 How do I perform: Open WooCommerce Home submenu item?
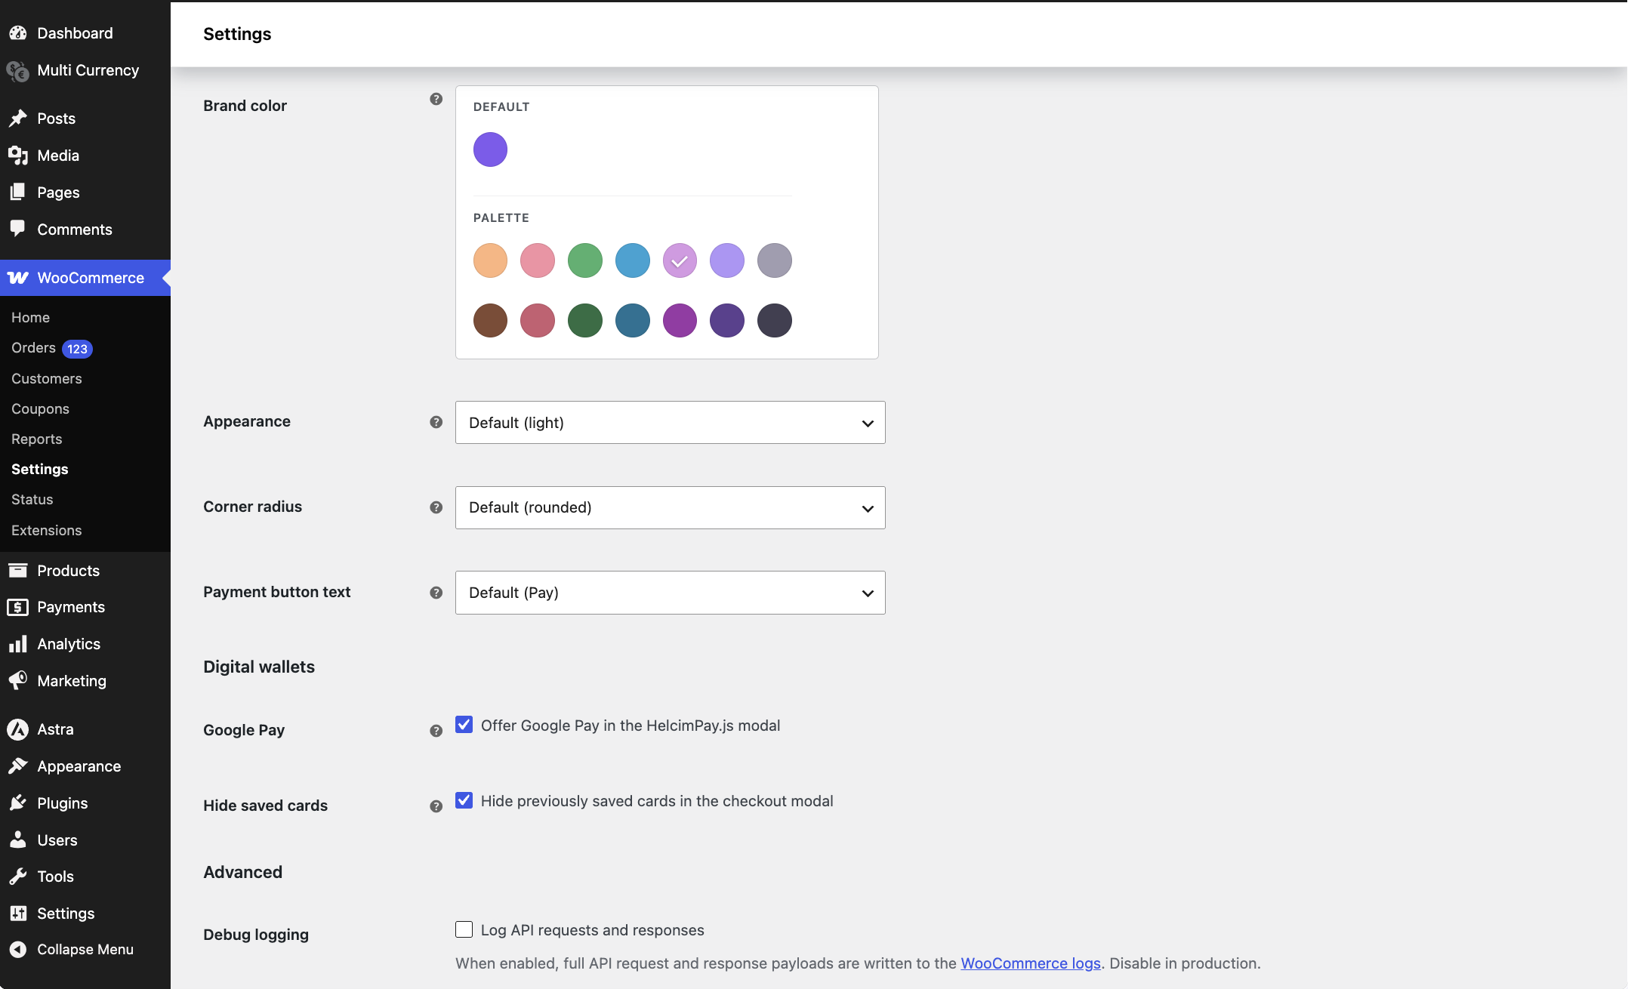pyautogui.click(x=30, y=318)
